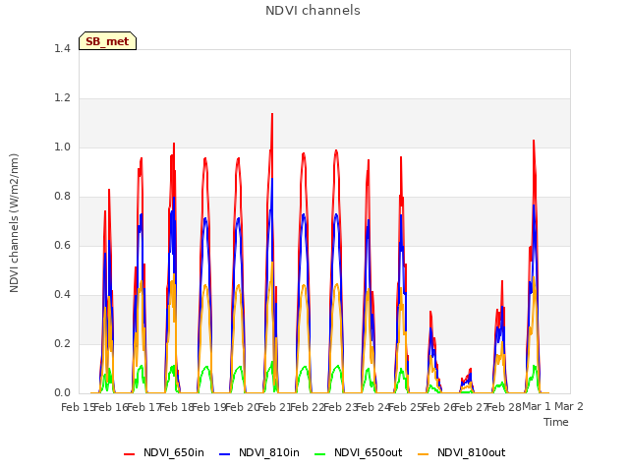Screen dimensions: 629x472
Task: Click the 0.8 y-axis tick label
Action: click(x=62, y=197)
